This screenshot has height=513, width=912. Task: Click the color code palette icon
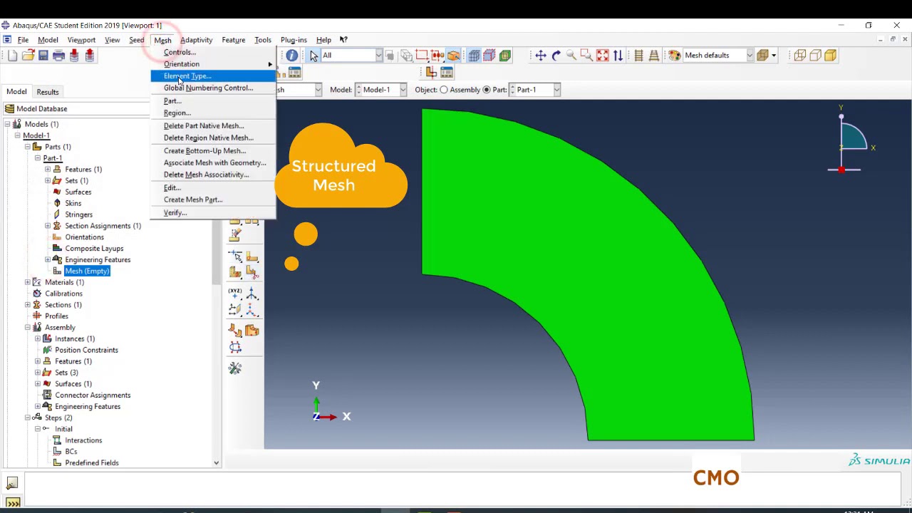tap(675, 56)
